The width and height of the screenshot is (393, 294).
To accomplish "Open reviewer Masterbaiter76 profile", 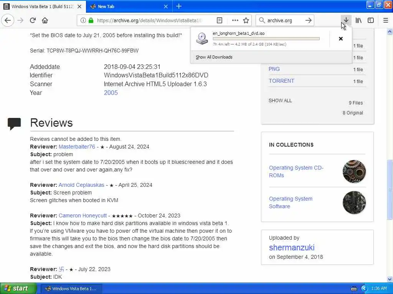I will pyautogui.click(x=77, y=147).
